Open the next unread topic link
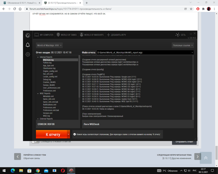 pyautogui.click(x=177, y=158)
